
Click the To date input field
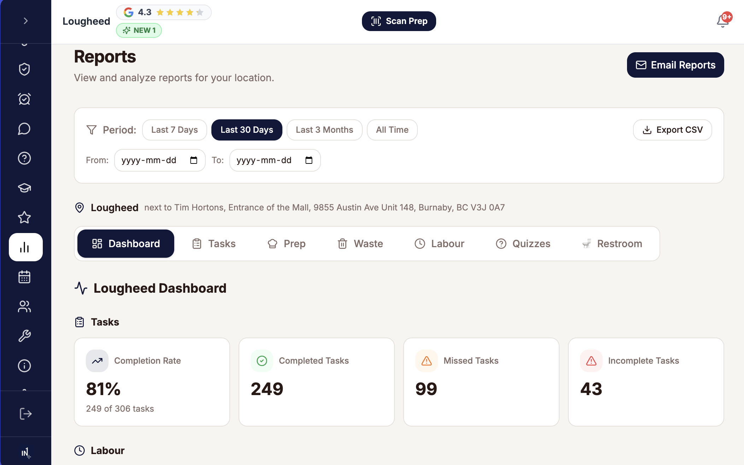point(275,160)
